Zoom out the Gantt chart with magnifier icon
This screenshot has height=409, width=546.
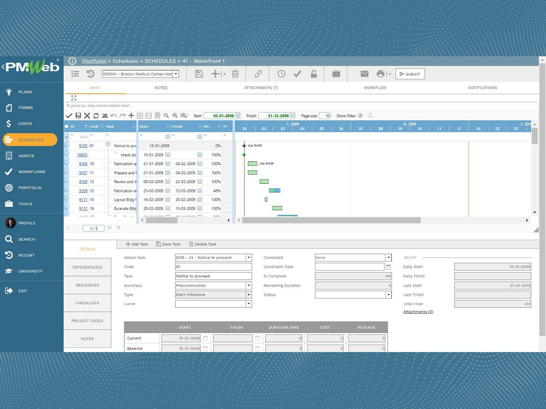pos(166,116)
